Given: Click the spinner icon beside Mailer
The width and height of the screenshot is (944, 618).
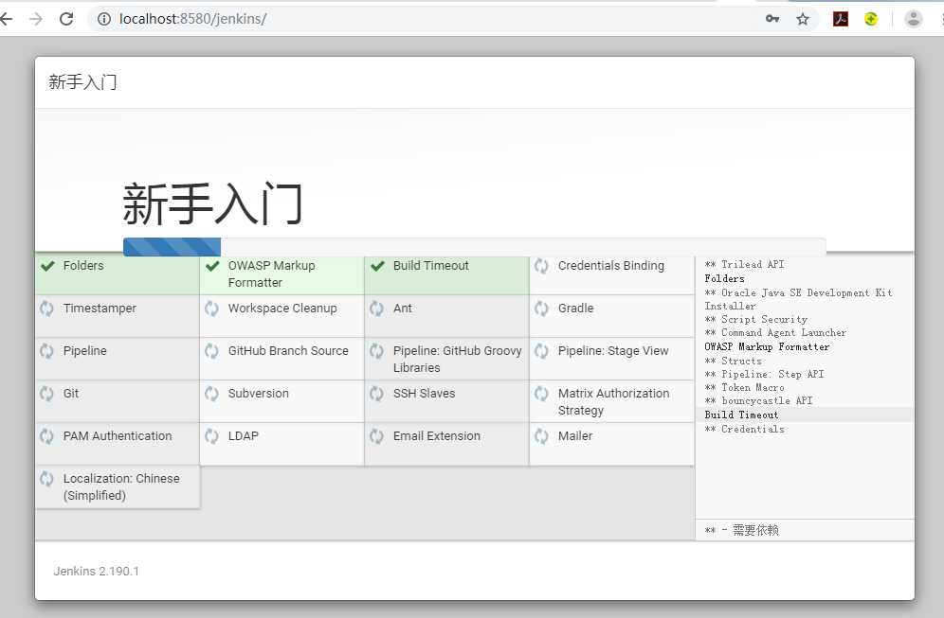Looking at the screenshot, I should 541,436.
